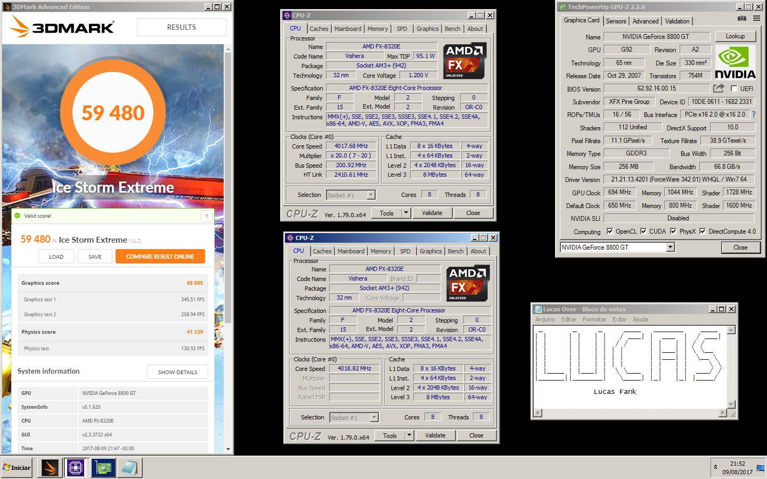
Task: Click SHOW DETAILS in System information
Action: tap(178, 372)
